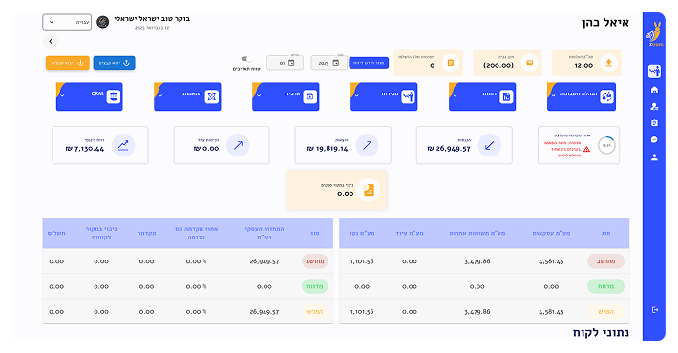Expand the CRM menu tile
The width and height of the screenshot is (678, 353).
90,96
